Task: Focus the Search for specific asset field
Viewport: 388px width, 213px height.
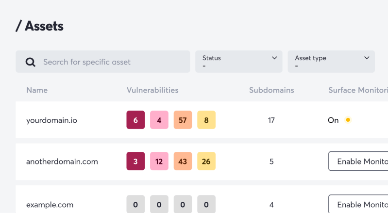Action: [107, 62]
